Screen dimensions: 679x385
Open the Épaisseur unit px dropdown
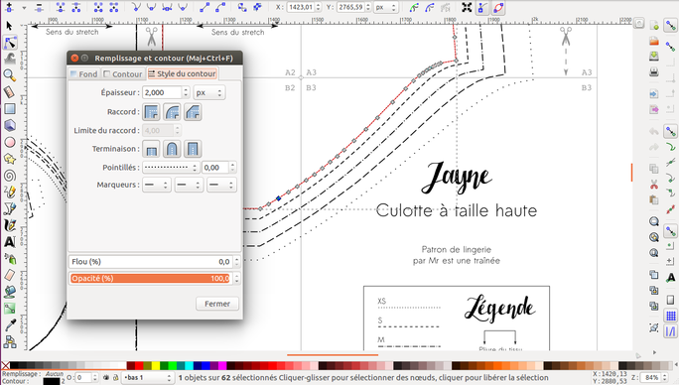coord(209,92)
